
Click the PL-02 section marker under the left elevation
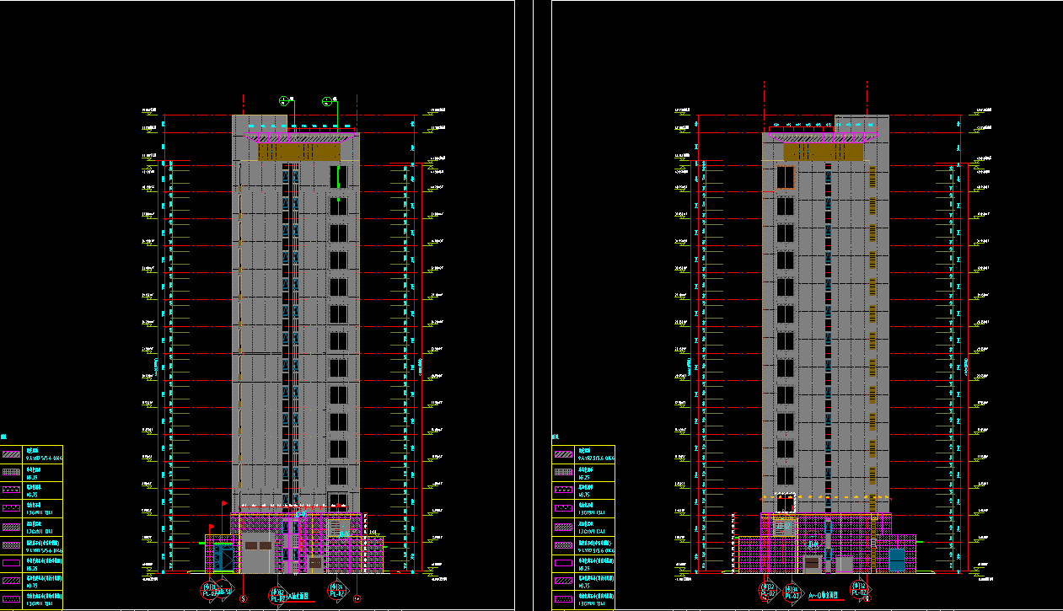(211, 592)
